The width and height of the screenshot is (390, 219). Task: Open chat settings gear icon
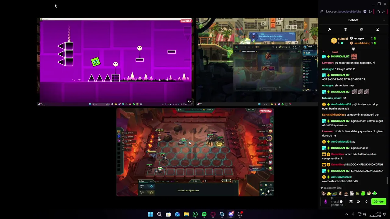(366, 201)
